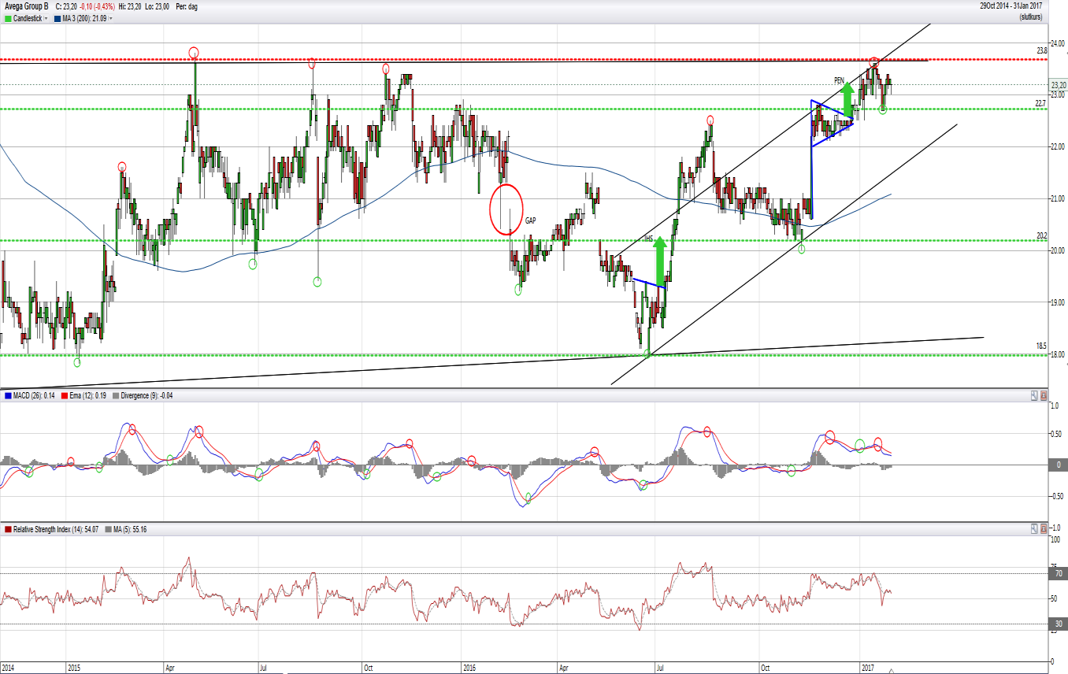Click the 2015 label on time axis
Viewport: 1068px width, 674px height.
point(74,668)
